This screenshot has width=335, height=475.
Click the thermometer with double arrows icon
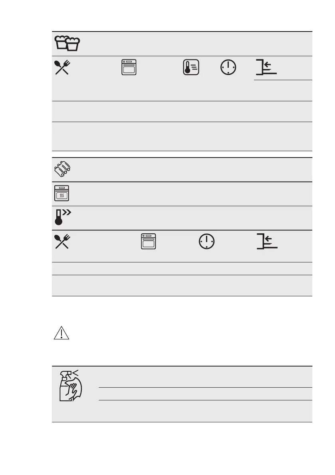coord(62,217)
